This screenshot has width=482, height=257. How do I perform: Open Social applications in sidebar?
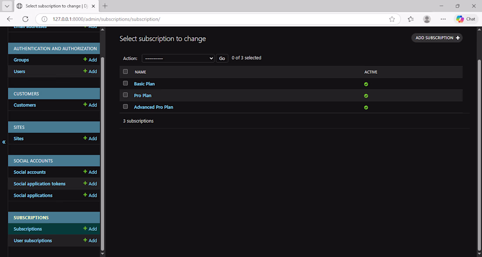pyautogui.click(x=33, y=196)
